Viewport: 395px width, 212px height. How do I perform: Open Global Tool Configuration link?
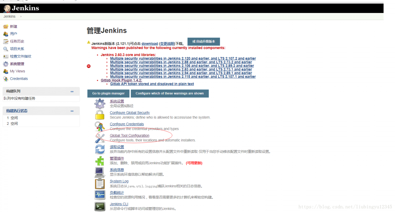130,136
